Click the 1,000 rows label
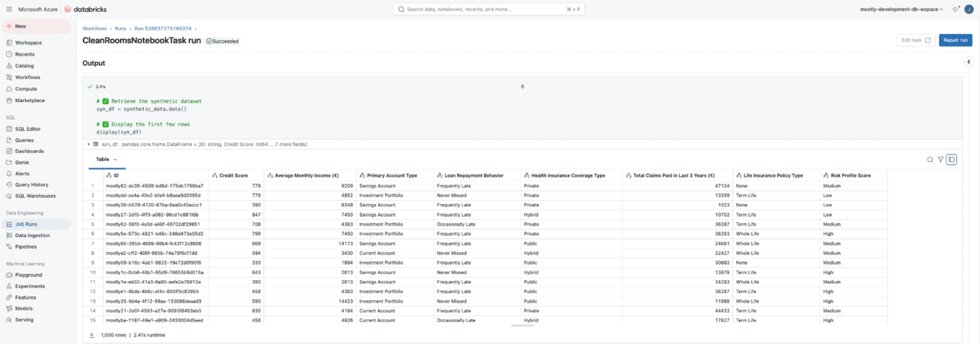This screenshot has height=344, width=980. (x=114, y=334)
